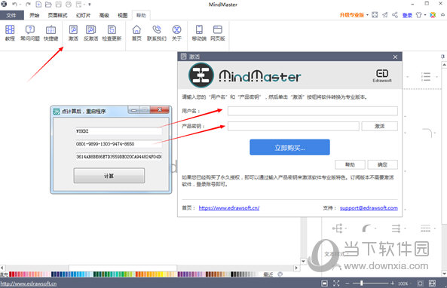Click the zoom slider handle in status bar
This screenshot has height=288, width=447.
361,283
